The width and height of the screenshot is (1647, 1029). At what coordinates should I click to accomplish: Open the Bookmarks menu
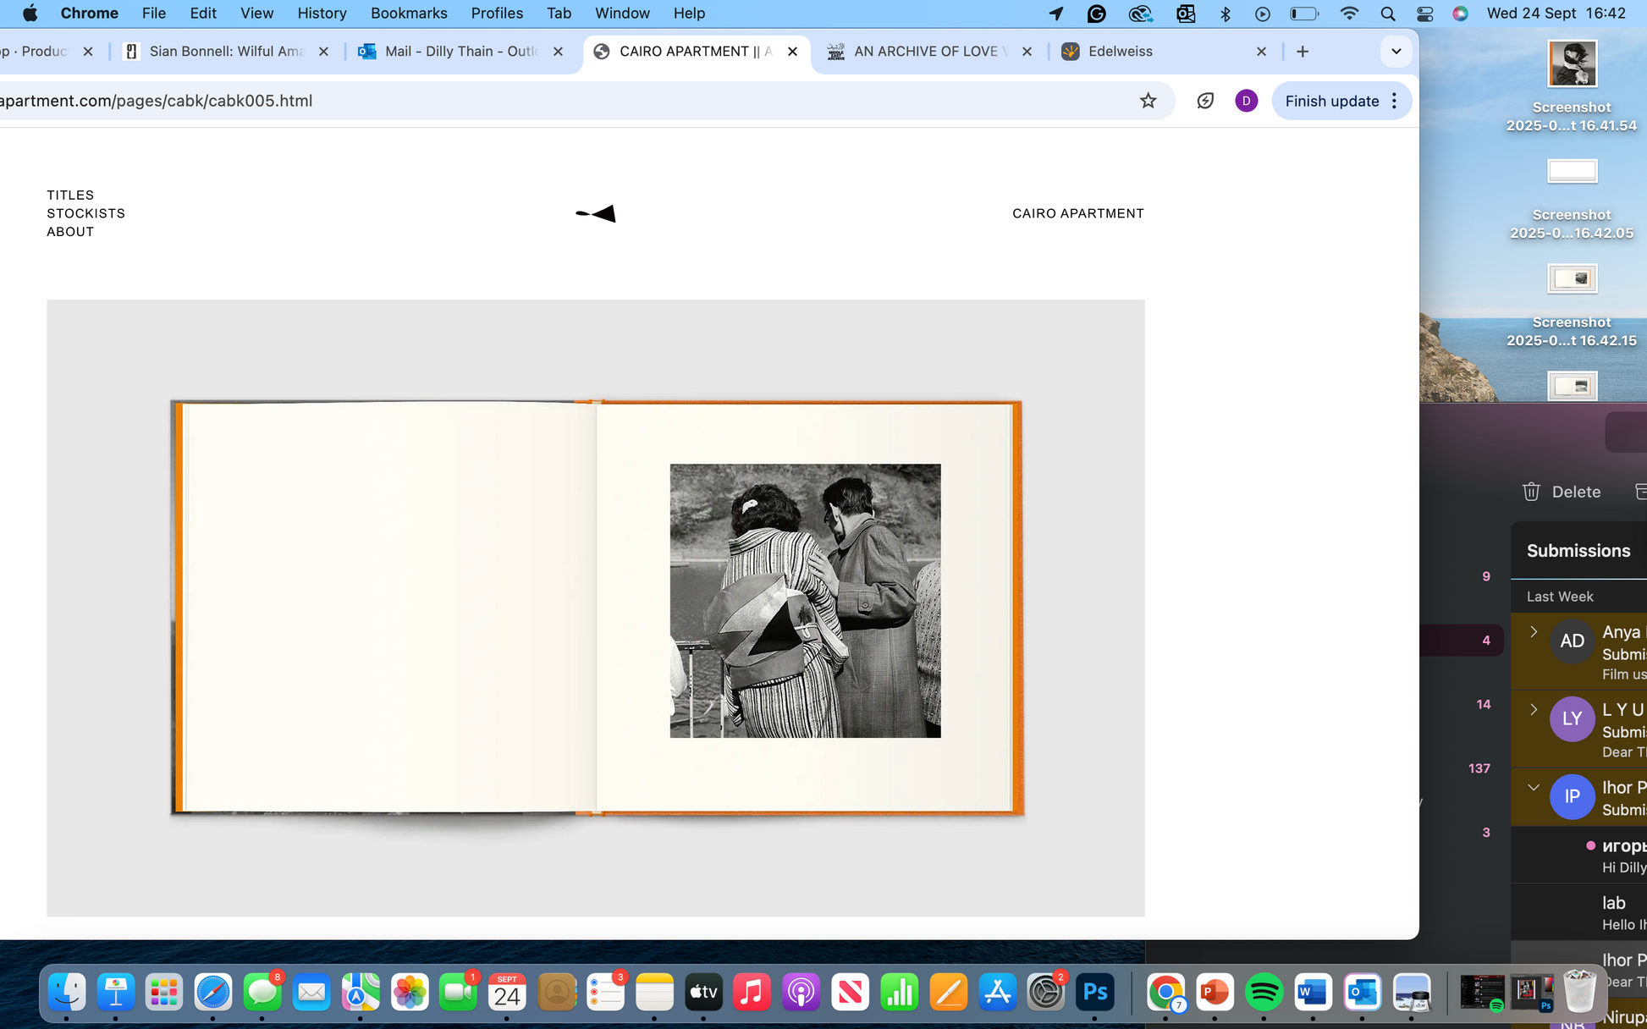pyautogui.click(x=409, y=14)
